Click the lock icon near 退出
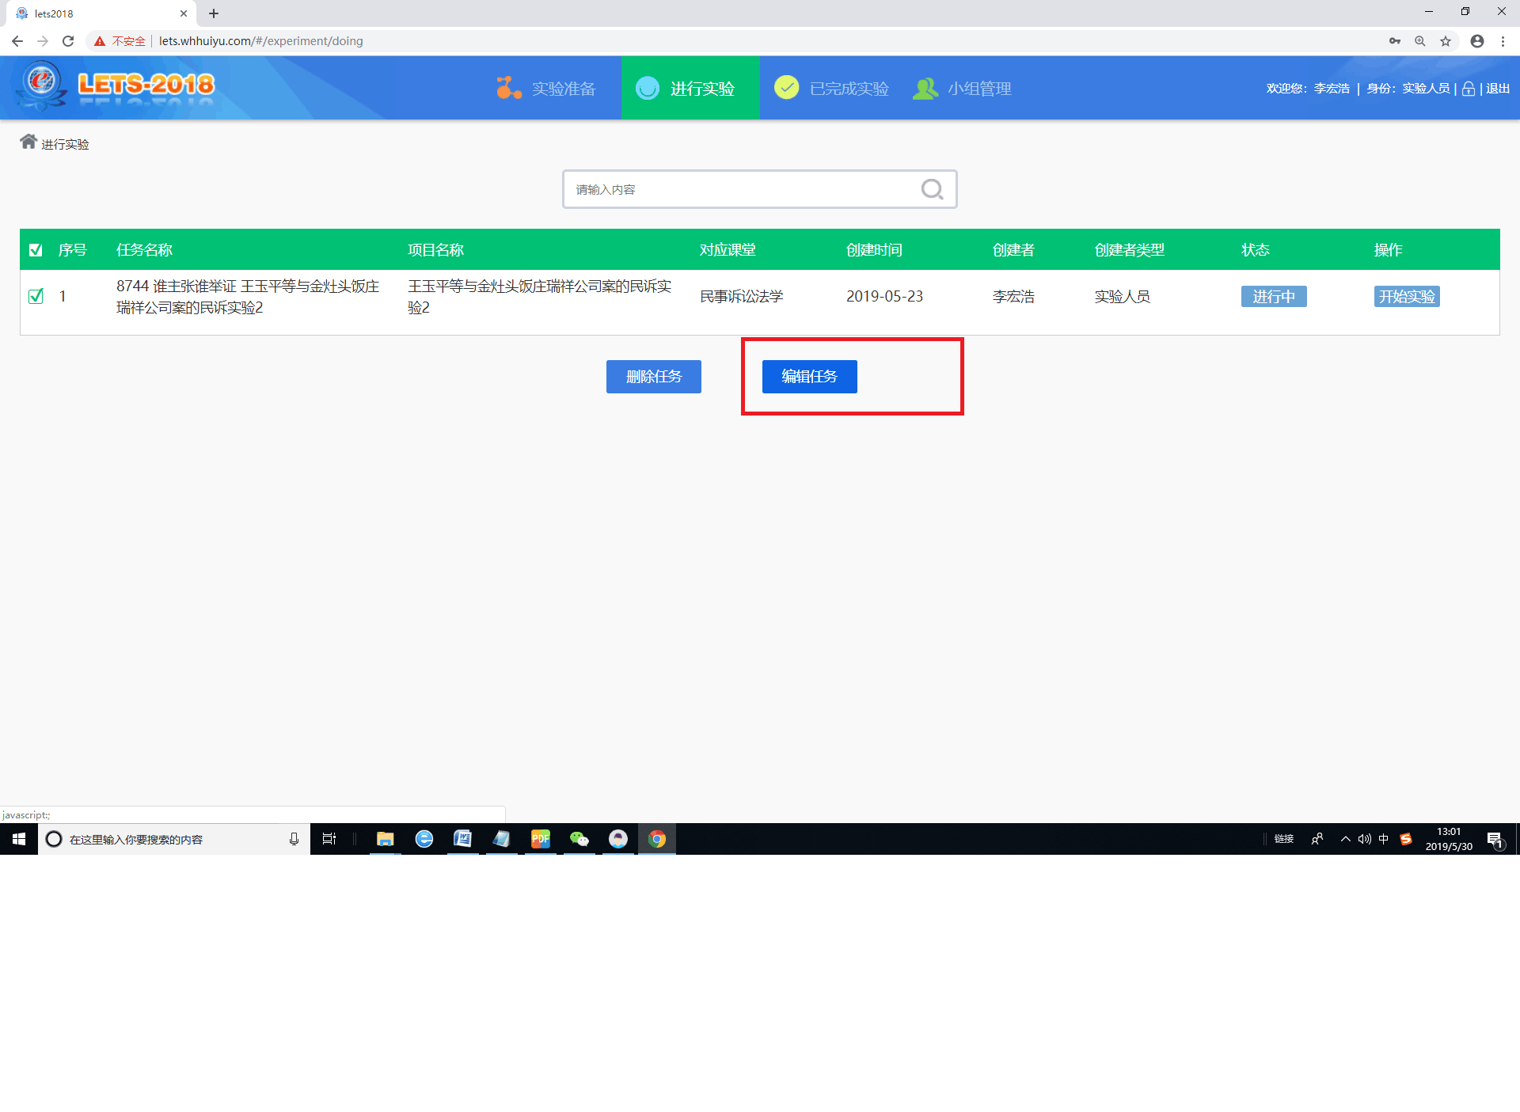1520x1112 pixels. coord(1468,89)
